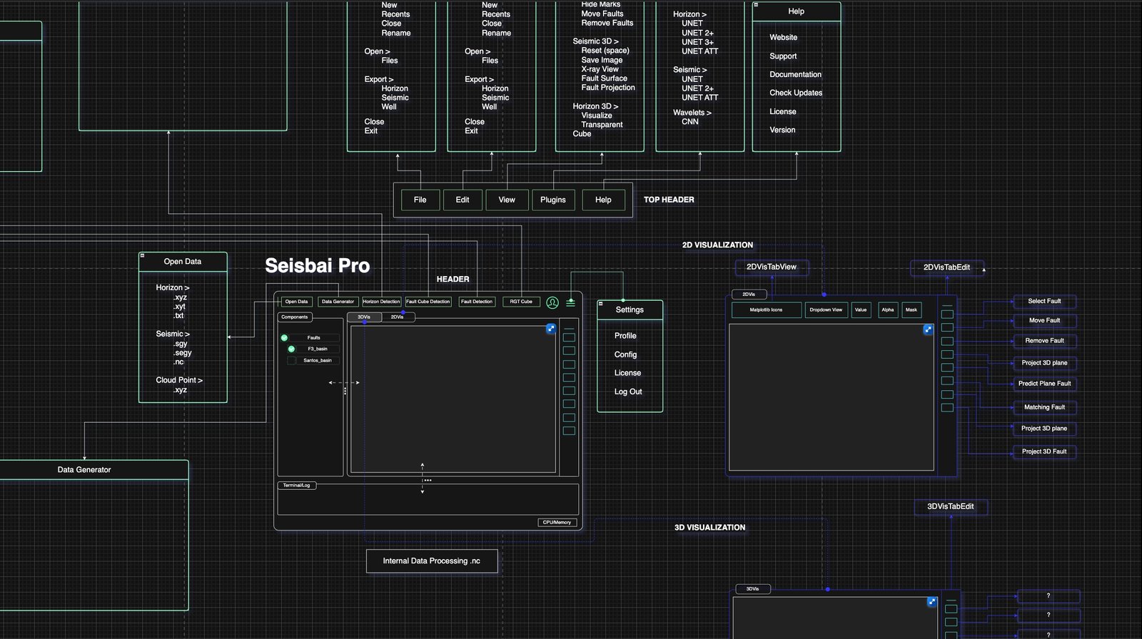
Task: Expand Horizon > in Open Data panel
Action: click(x=173, y=287)
